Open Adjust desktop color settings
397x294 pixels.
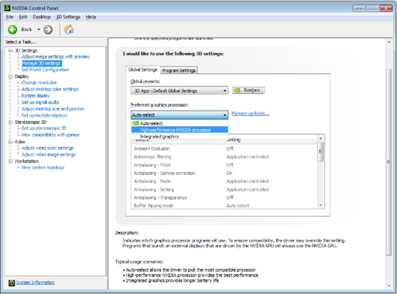[50, 89]
